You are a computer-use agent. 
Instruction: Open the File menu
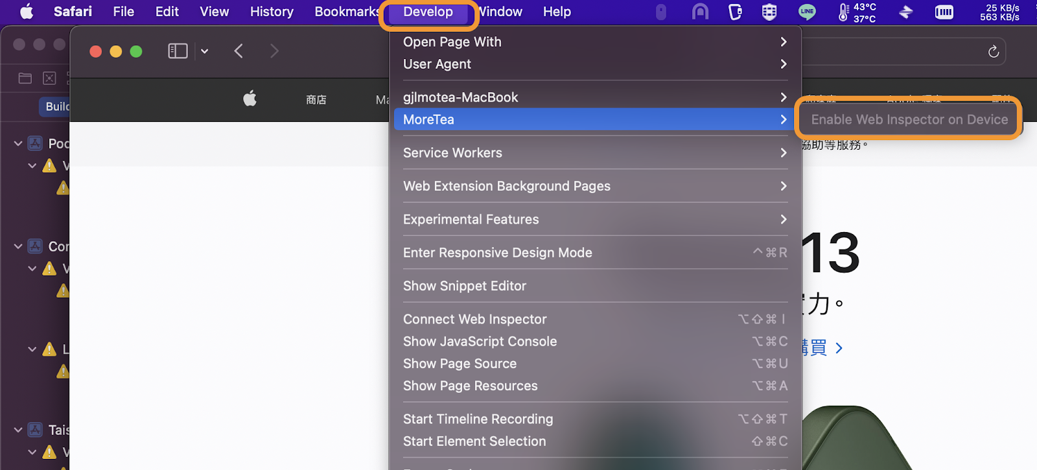[x=123, y=12]
